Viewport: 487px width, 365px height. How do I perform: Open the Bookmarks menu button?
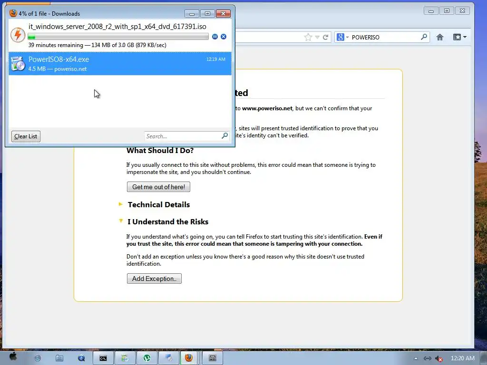pos(457,37)
